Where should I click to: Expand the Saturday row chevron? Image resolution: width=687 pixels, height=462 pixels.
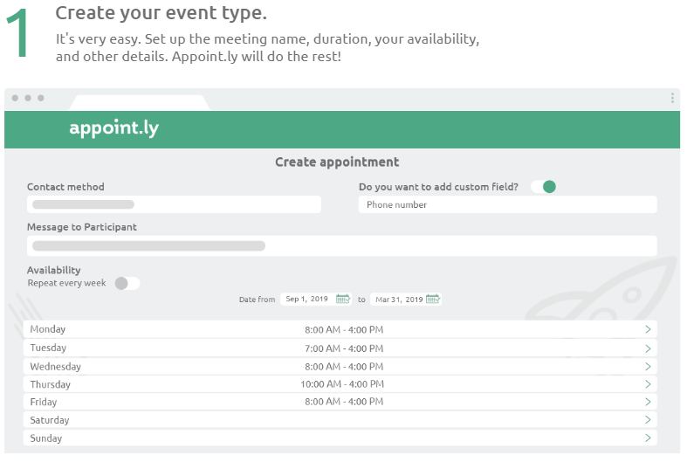pyautogui.click(x=648, y=420)
